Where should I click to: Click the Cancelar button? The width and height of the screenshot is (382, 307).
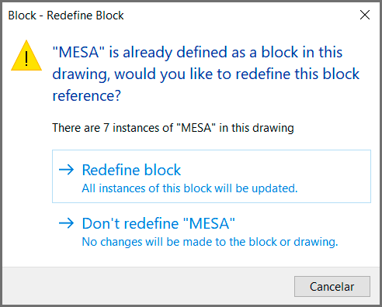332,286
